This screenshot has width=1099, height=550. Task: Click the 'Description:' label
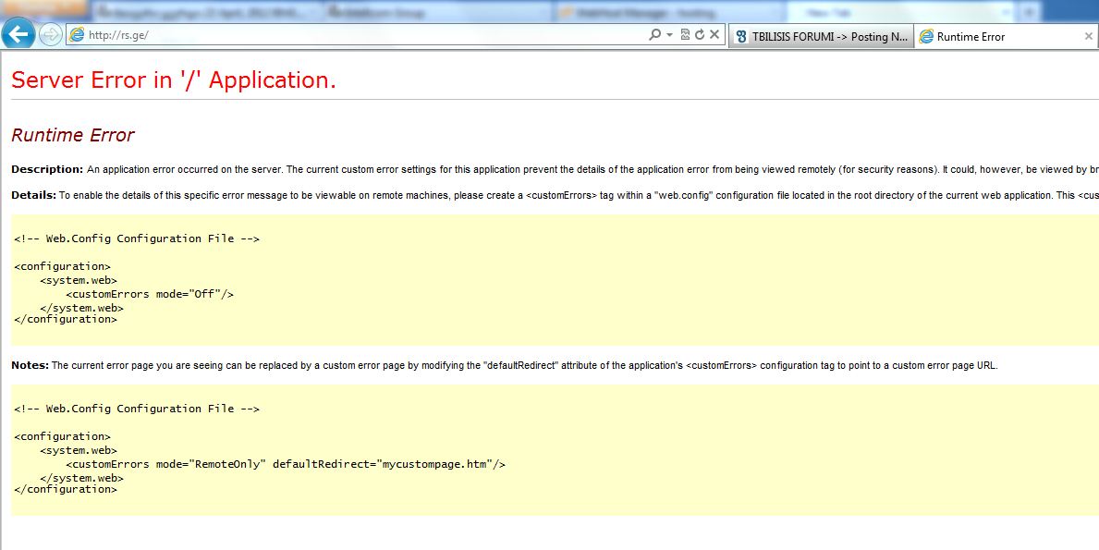pos(47,169)
